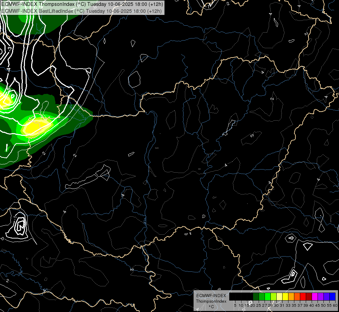Click the bright green 27-29 legend swatch
This screenshot has width=339, height=312.
pos(268,296)
